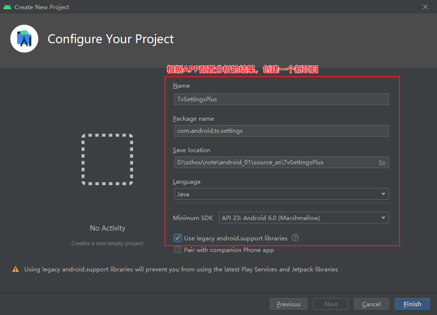This screenshot has height=315, width=437.
Task: Enable Pair with companion Phone app
Action: (178, 250)
